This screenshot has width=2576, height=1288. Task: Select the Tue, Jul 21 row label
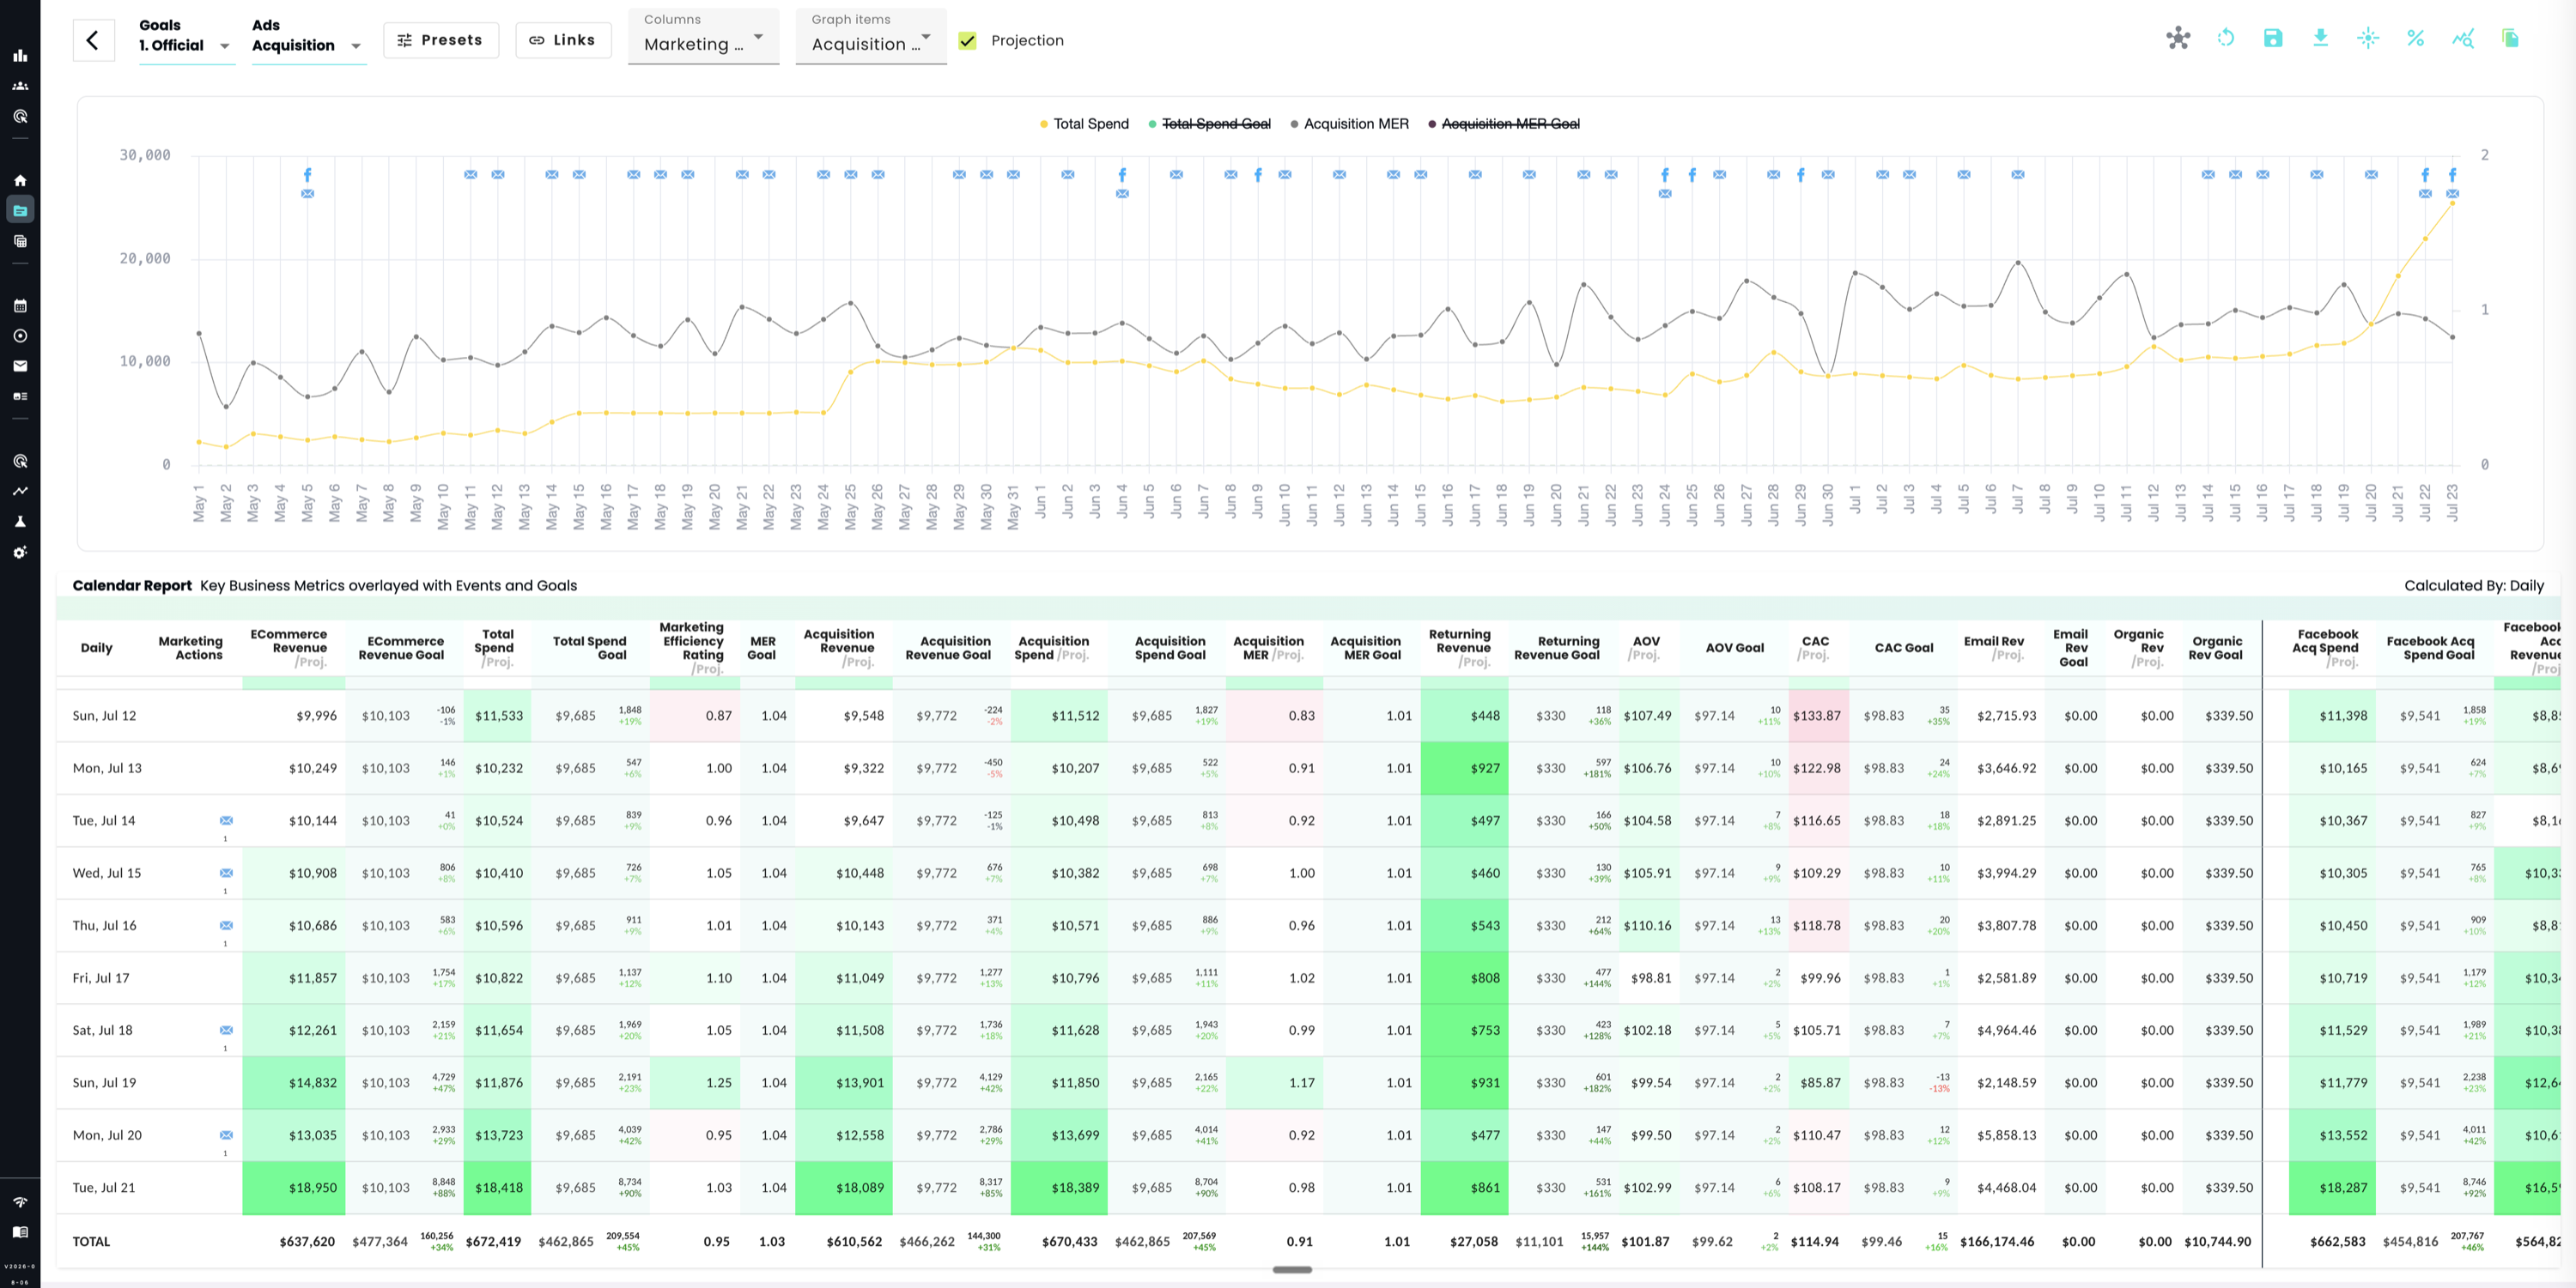tap(104, 1188)
